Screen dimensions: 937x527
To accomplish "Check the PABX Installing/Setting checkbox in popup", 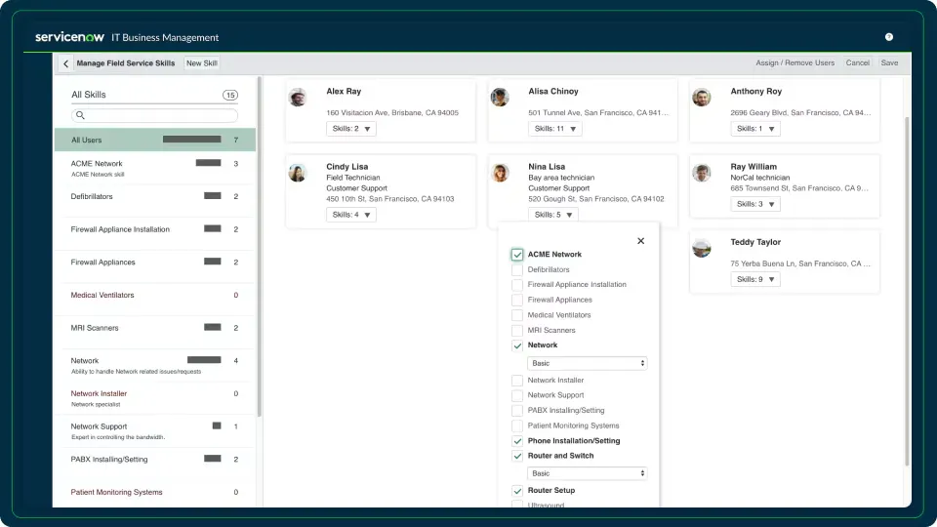I will point(517,411).
